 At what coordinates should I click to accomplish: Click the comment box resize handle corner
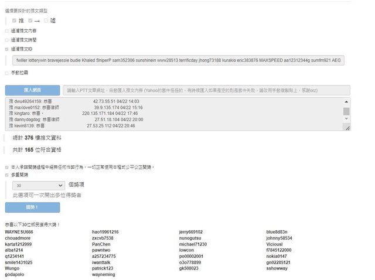(347, 128)
